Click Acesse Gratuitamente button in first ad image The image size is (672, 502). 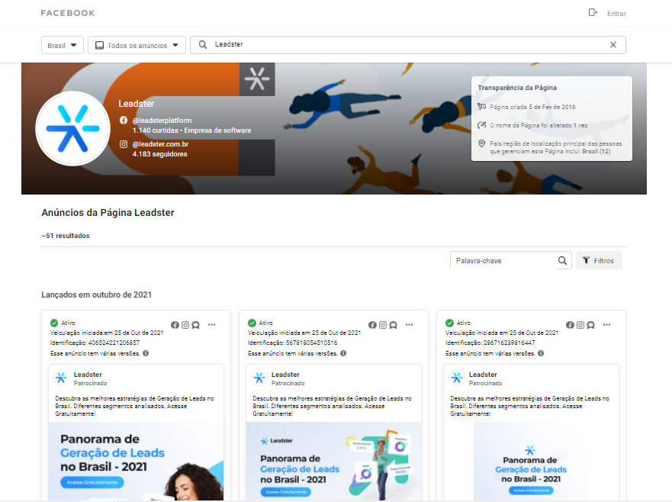92,482
